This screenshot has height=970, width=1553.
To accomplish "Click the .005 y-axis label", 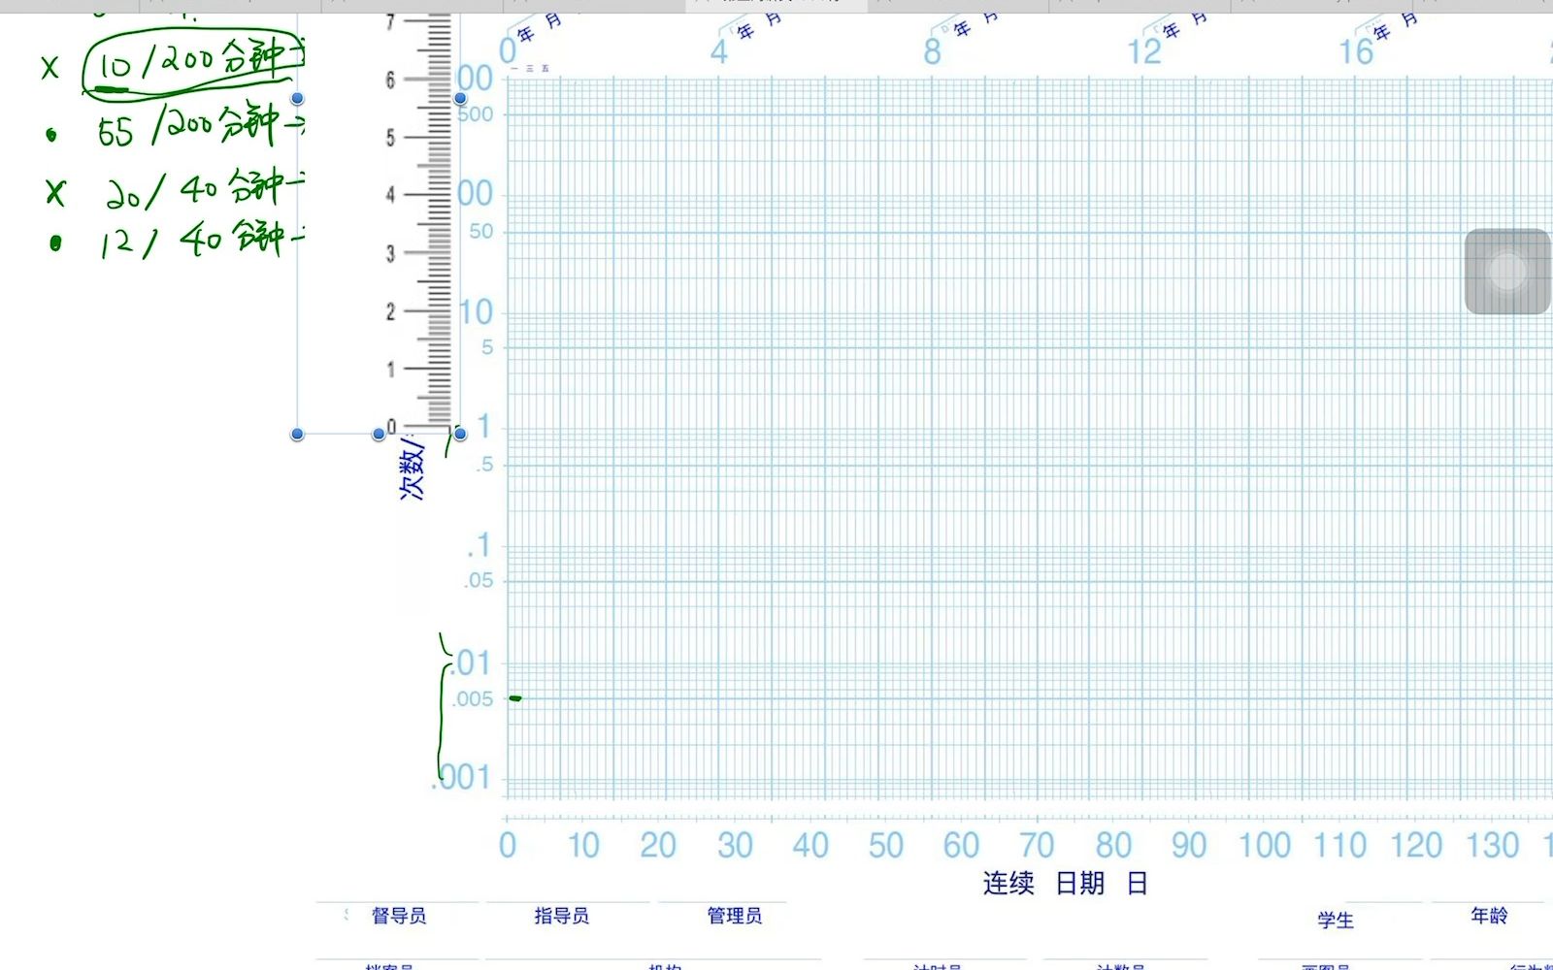I will coord(472,698).
